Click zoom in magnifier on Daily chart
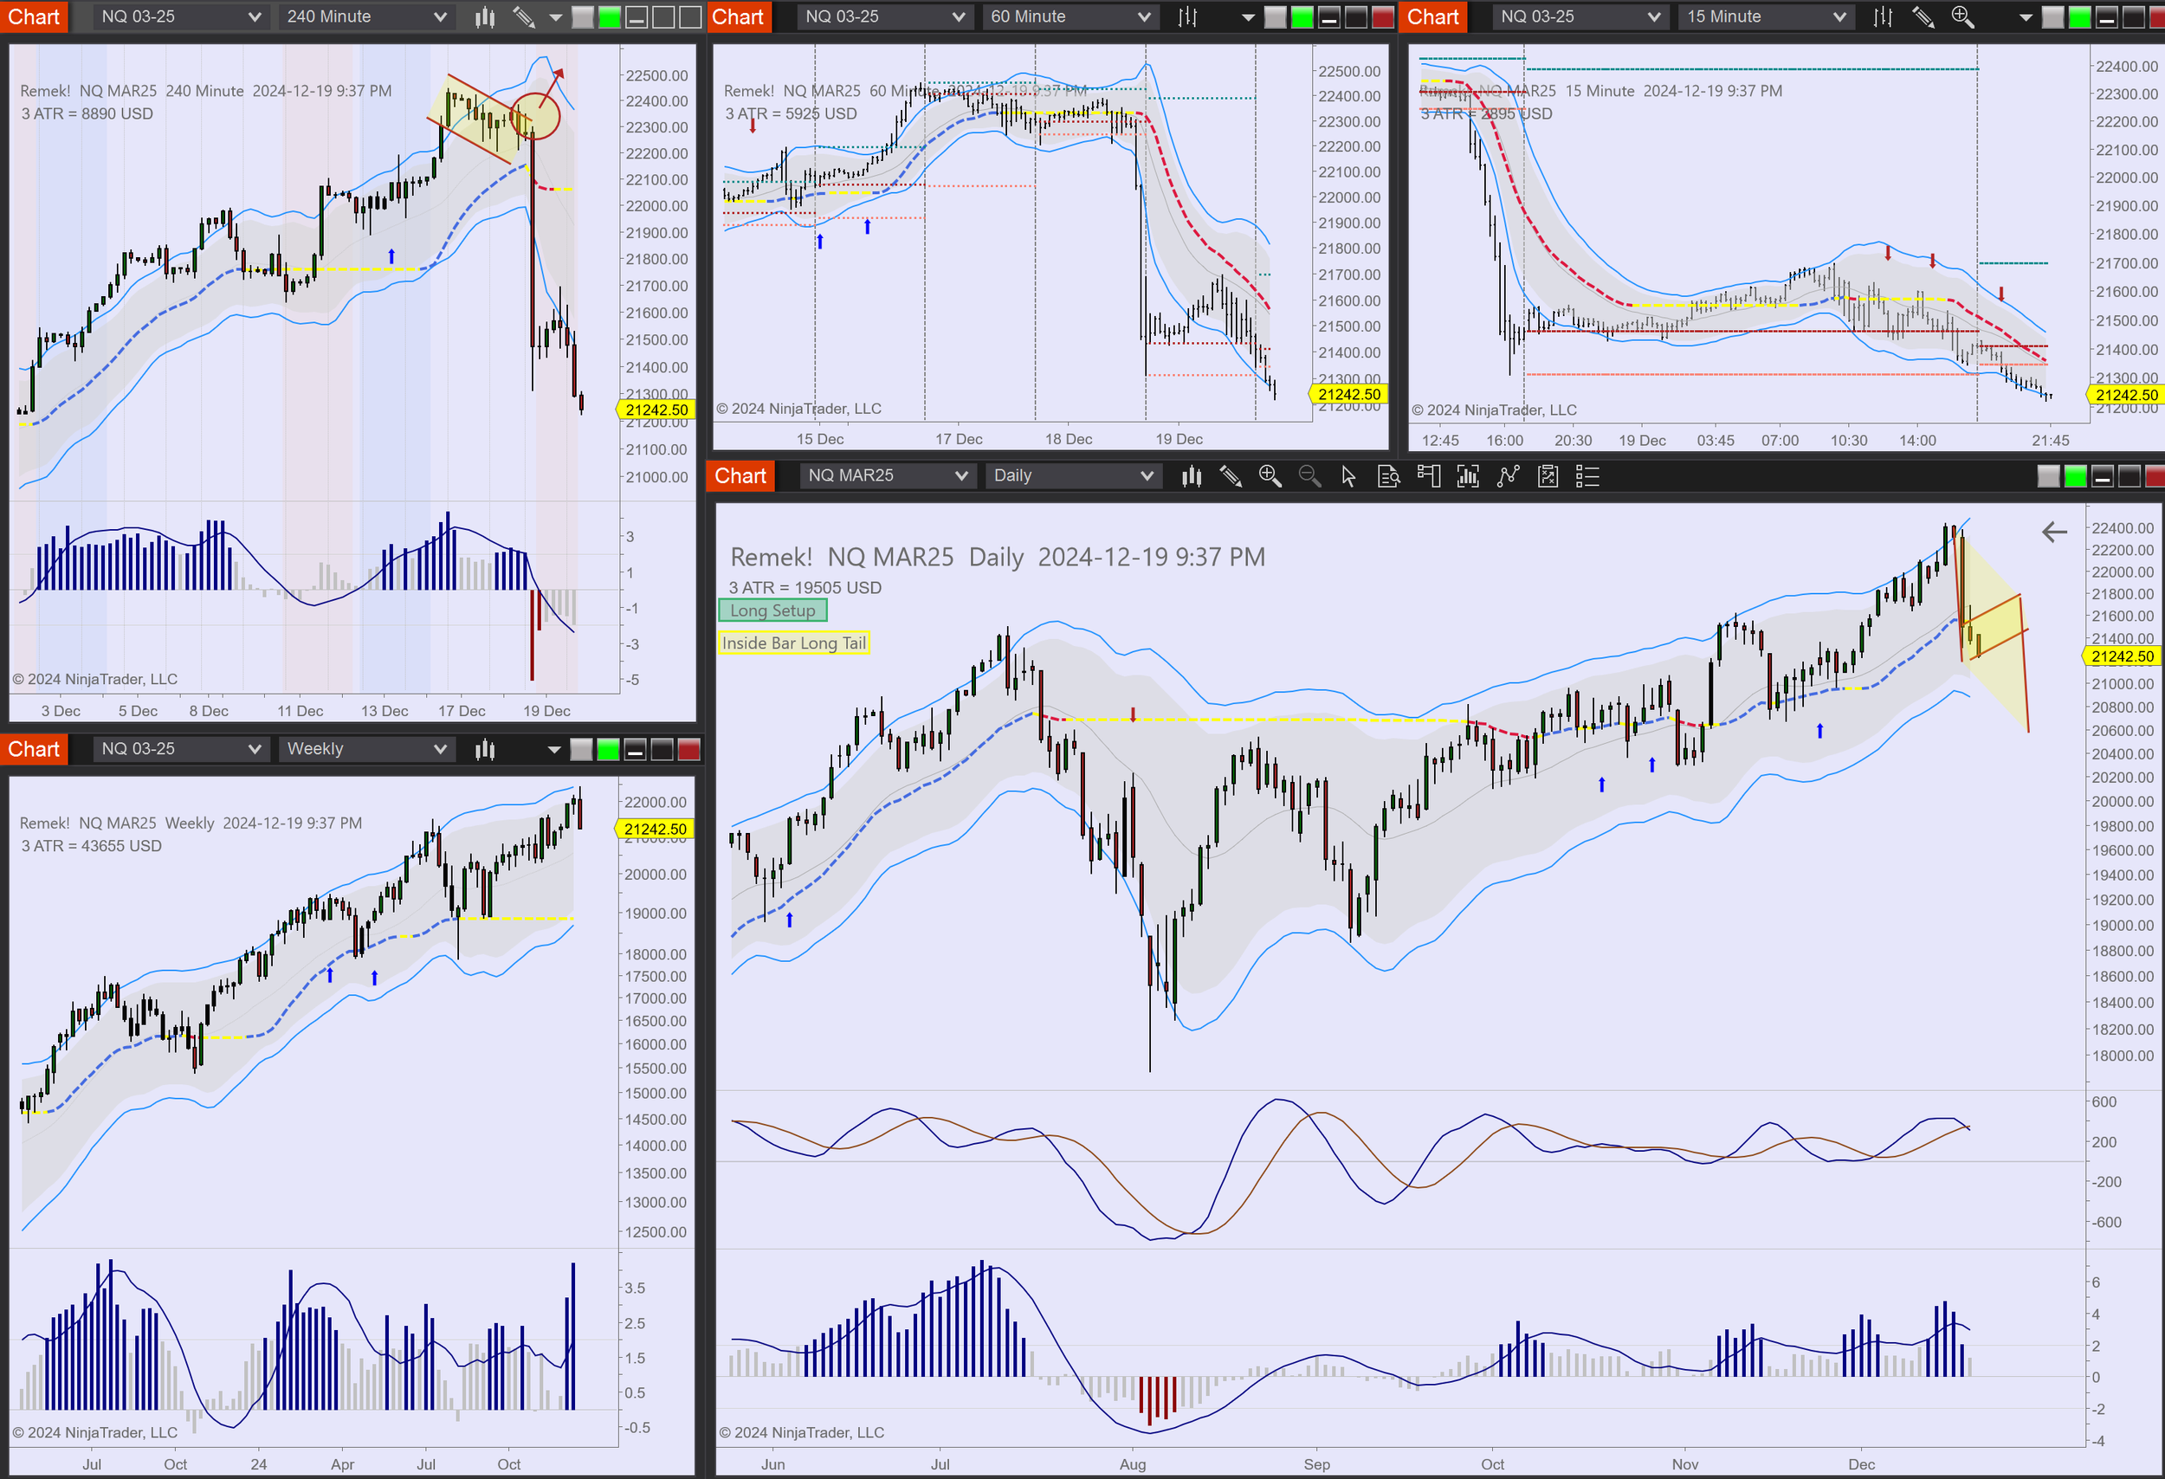 [x=1269, y=477]
